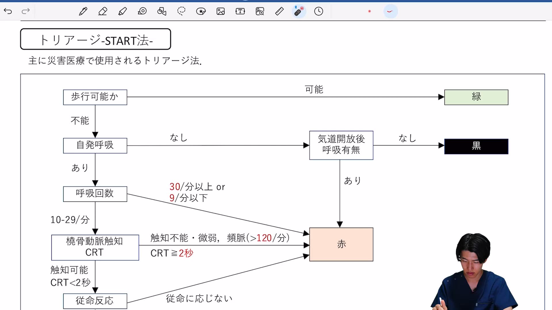Screen dimensions: 552x310
Task: Click the 緑 green category box
Action: click(x=476, y=97)
